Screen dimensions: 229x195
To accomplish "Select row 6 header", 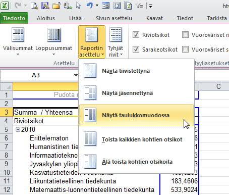I will [x=7, y=138].
